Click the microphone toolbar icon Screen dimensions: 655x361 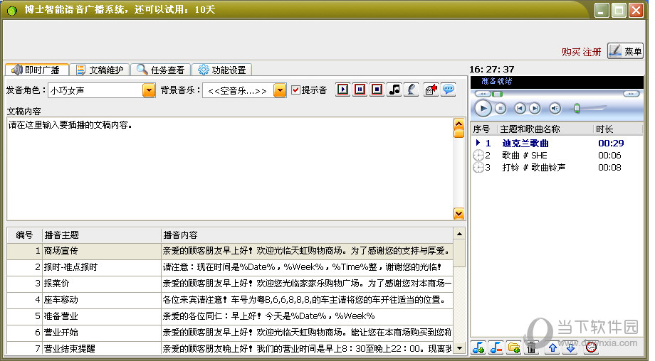[x=411, y=90]
